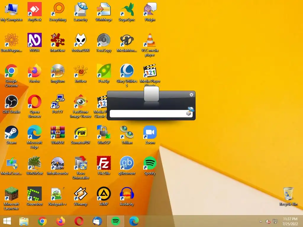Select the MediaMonkey desktop shortcut
Image resolution: width=303 pixels, height=227 pixels.
click(x=127, y=43)
